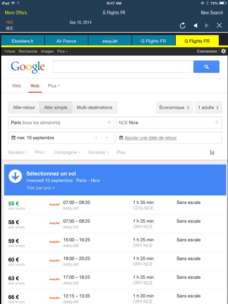This screenshot has height=304, width=228.
Task: Go to previous departure date arrow
Action: (x=96, y=138)
